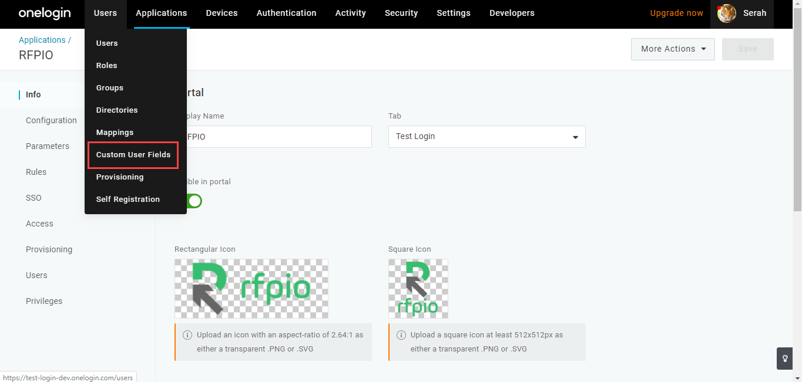Viewport: 802px width, 382px height.
Task: Select Mappings from the Users menu
Action: [115, 133]
